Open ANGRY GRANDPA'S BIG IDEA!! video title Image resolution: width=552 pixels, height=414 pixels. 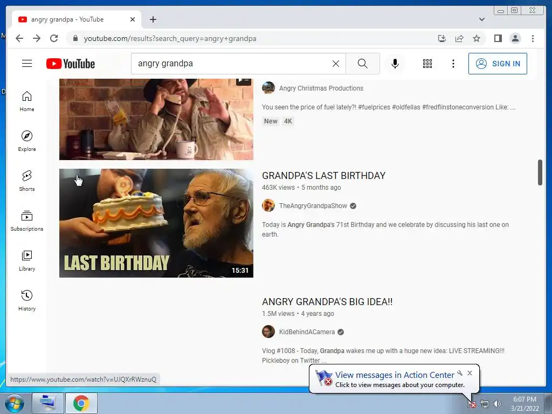pyautogui.click(x=327, y=302)
